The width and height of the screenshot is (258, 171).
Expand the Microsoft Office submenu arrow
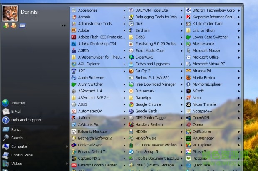coord(239,57)
